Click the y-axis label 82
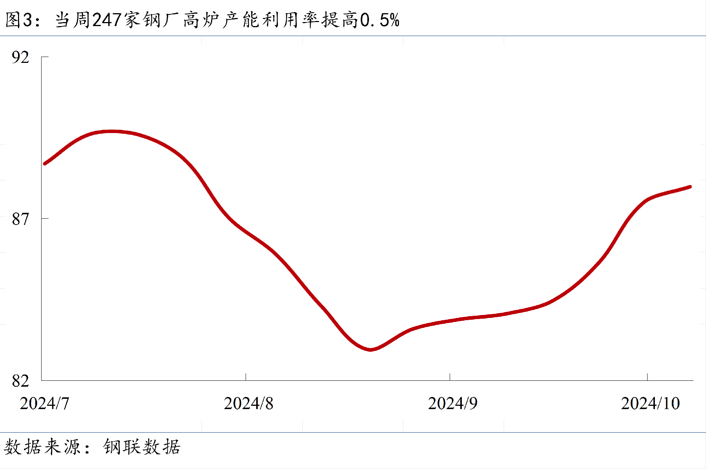706x469 pixels. tap(20, 381)
